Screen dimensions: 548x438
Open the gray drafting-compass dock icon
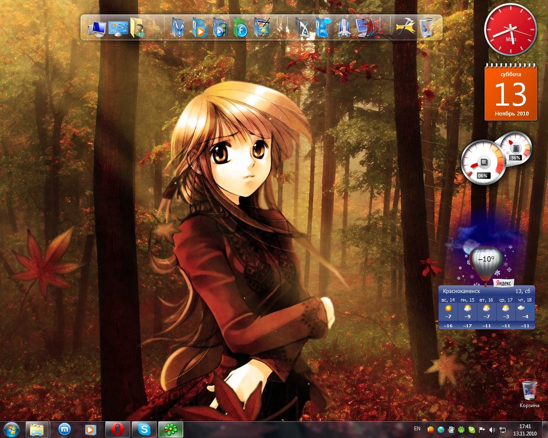[303, 28]
